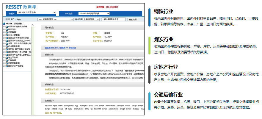This screenshot has height=119, width=262.
Task: Click the 房地产行业 heading
Action: click(166, 67)
